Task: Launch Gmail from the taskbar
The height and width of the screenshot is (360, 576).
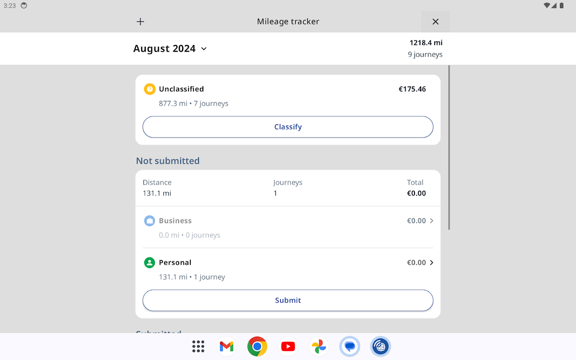Action: pos(226,346)
